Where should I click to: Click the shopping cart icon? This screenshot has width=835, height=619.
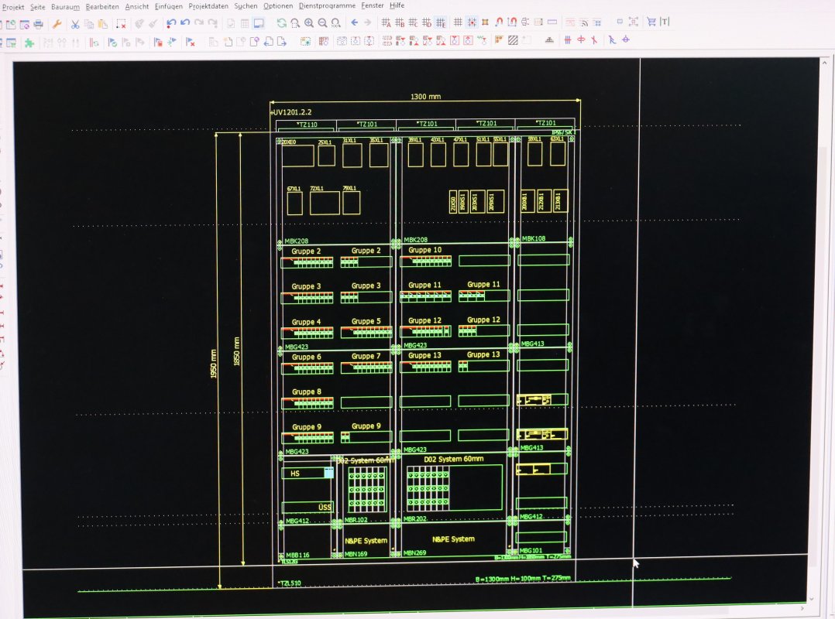click(651, 22)
